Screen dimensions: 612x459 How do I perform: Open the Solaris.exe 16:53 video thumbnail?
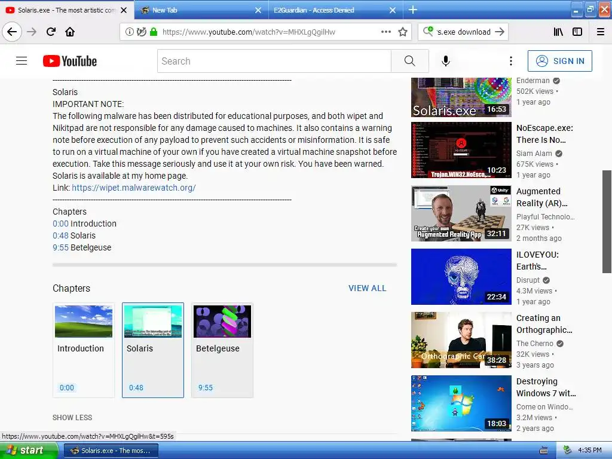pos(461,97)
